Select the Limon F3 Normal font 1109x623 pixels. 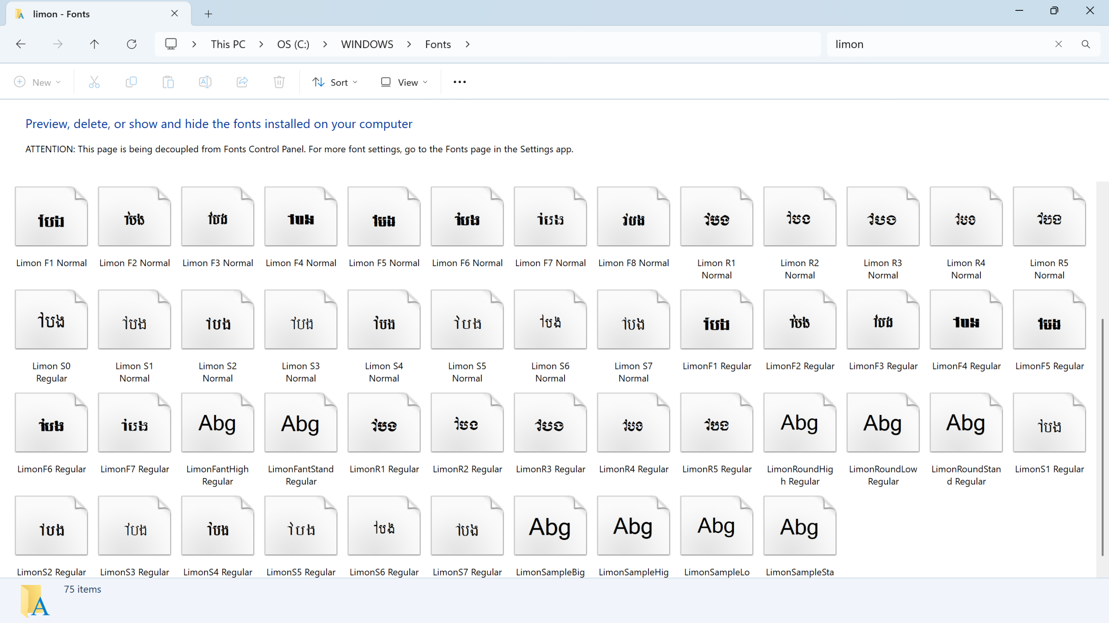pos(218,227)
